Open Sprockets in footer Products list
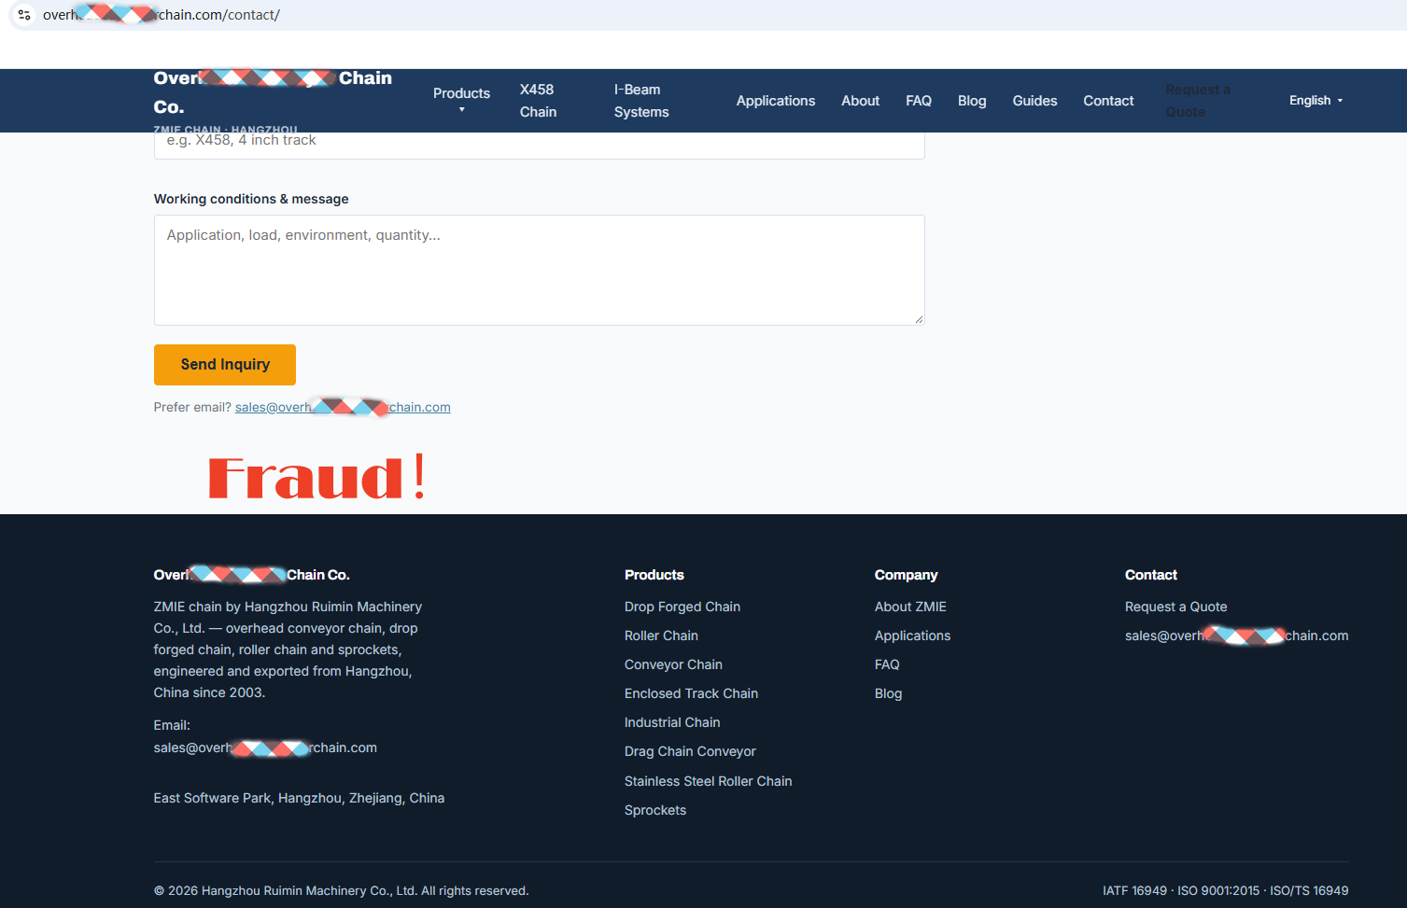1407x908 pixels. [x=655, y=810]
